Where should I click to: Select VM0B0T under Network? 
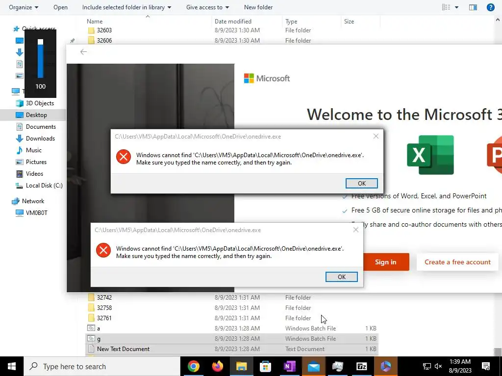pyautogui.click(x=36, y=213)
